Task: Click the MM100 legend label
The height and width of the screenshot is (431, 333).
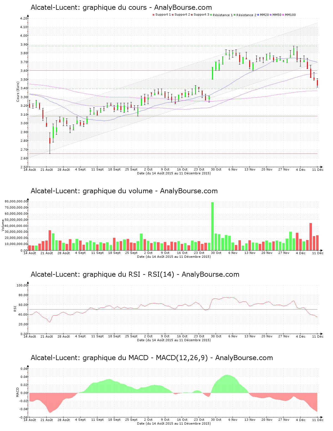Action: point(290,15)
